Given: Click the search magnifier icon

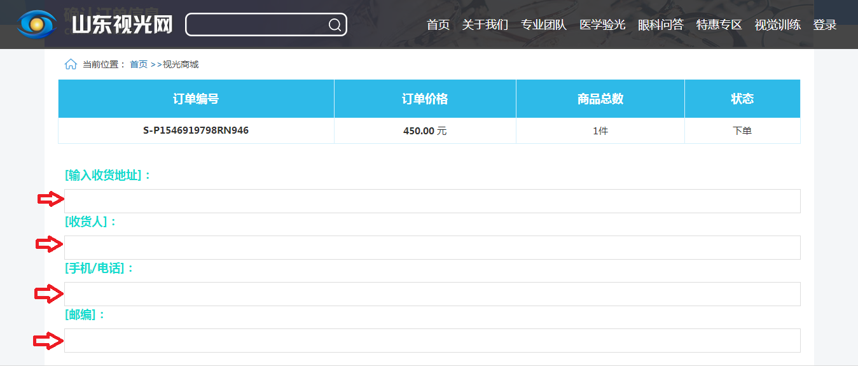Looking at the screenshot, I should [x=335, y=25].
